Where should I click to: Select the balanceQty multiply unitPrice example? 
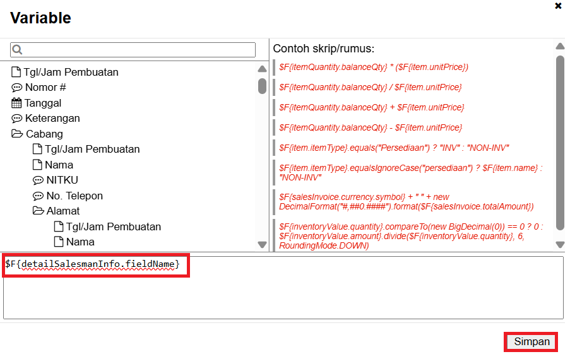373,67
